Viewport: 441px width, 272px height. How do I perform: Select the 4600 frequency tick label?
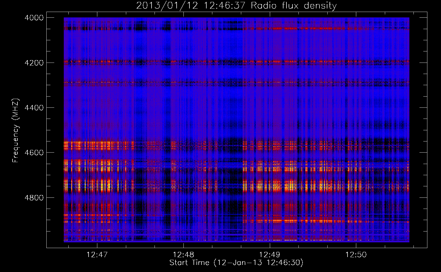34,153
